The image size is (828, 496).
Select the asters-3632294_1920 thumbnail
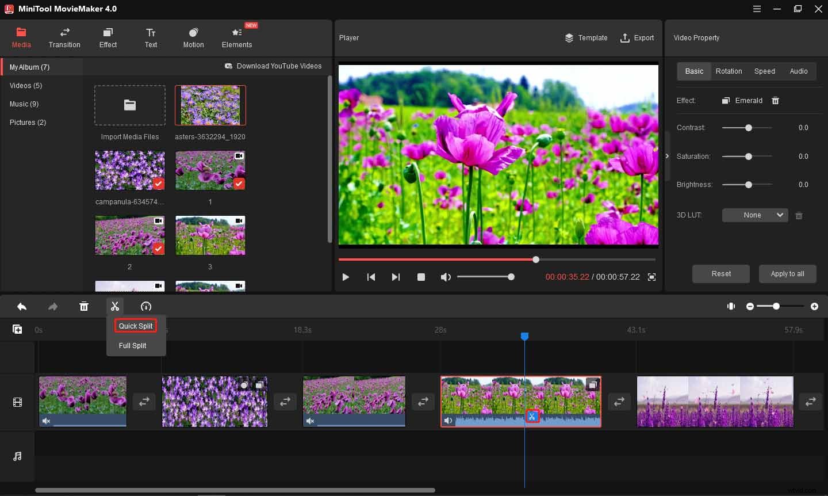click(x=210, y=105)
